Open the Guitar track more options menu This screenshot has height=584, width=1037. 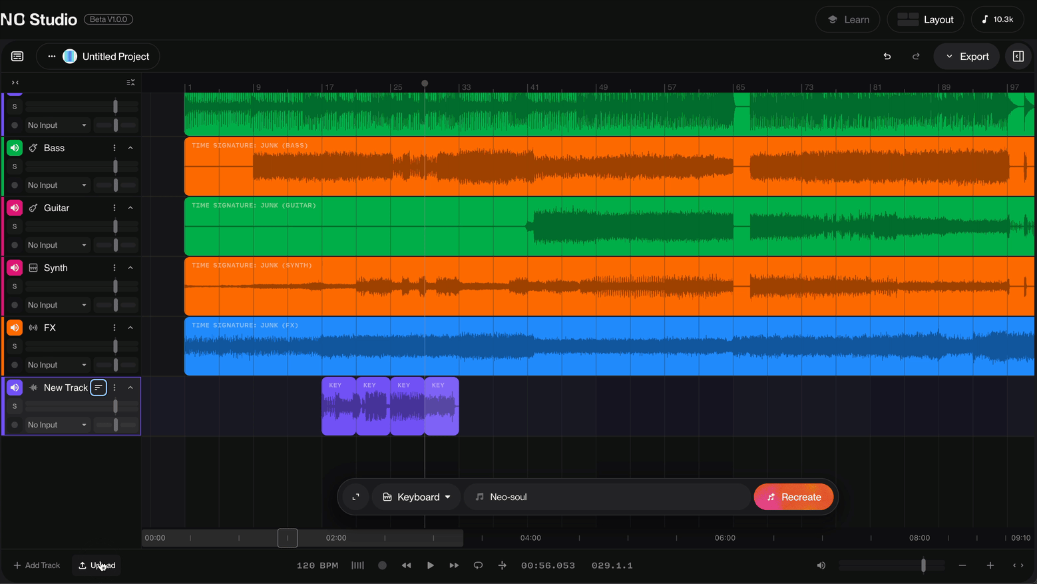pos(114,208)
